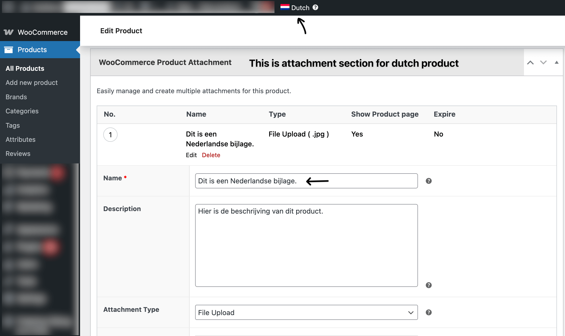The image size is (565, 336).
Task: Collapse the WooCommerce Product Attachment panel
Action: click(556, 62)
